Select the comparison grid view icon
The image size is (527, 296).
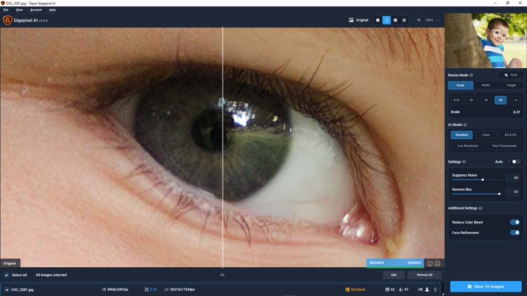[404, 20]
